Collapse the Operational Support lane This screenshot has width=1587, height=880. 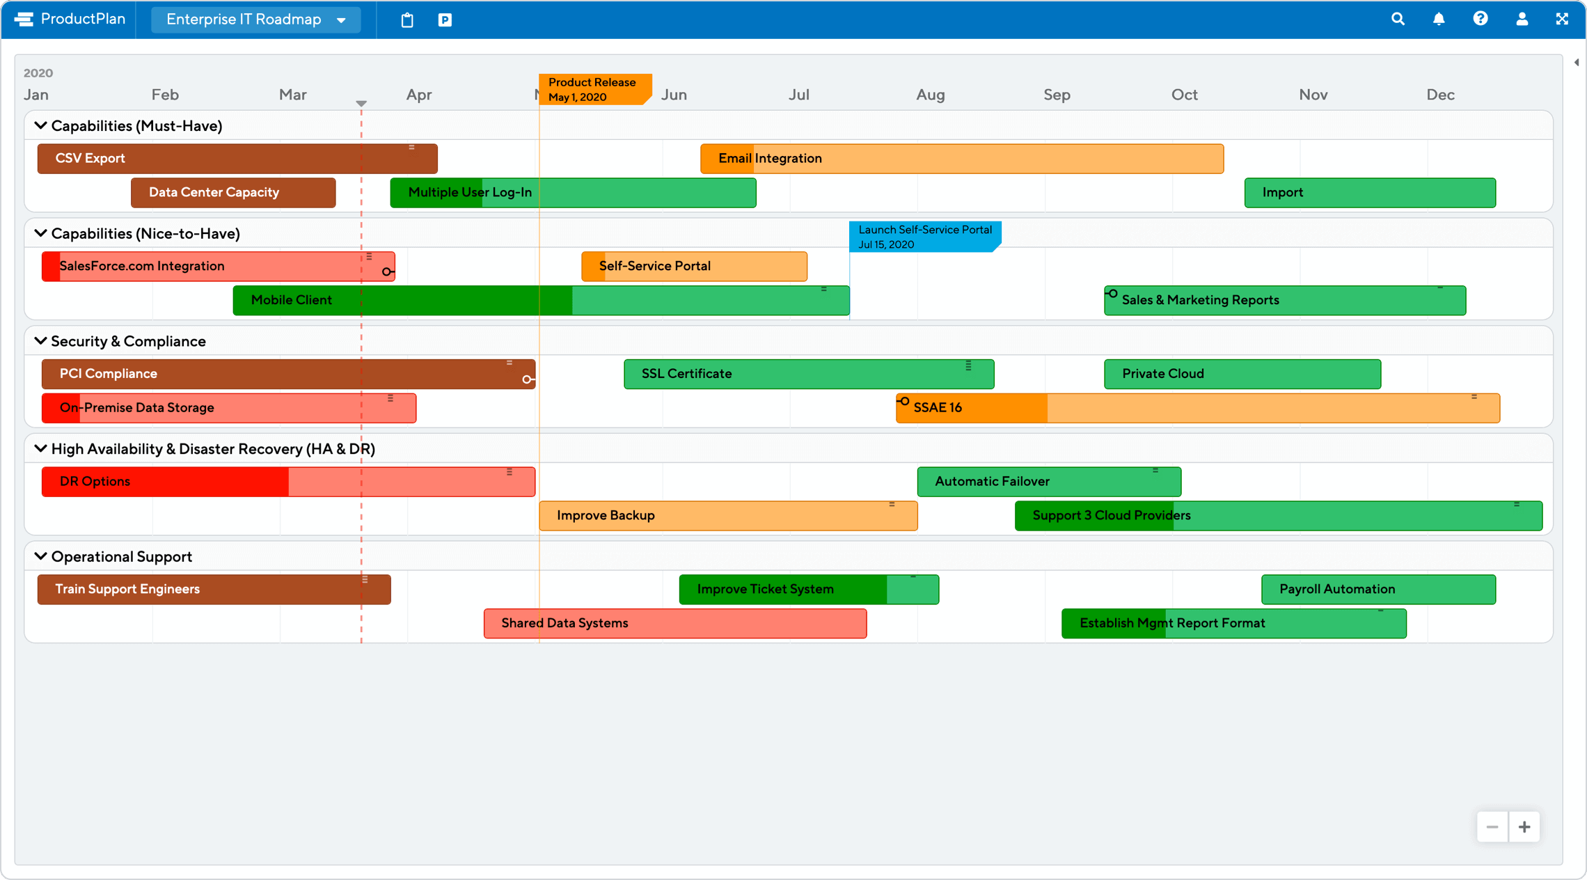pos(40,556)
